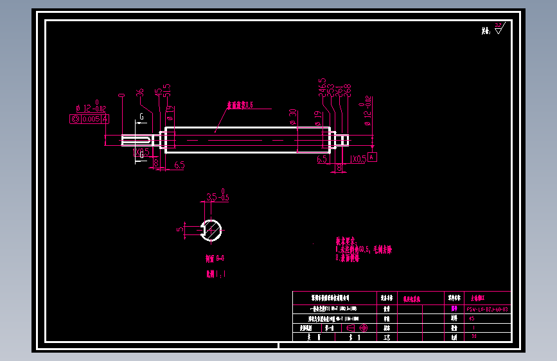Click the technical requirements heading
Viewport: 557px width, 361px height.
(x=346, y=242)
